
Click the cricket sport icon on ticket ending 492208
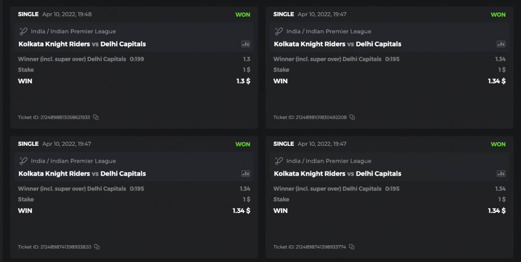click(x=279, y=31)
